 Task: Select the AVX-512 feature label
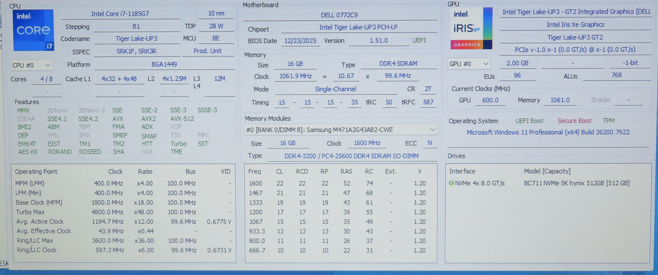point(182,119)
